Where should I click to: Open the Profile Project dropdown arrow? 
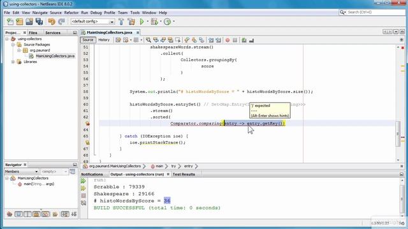[174, 22]
